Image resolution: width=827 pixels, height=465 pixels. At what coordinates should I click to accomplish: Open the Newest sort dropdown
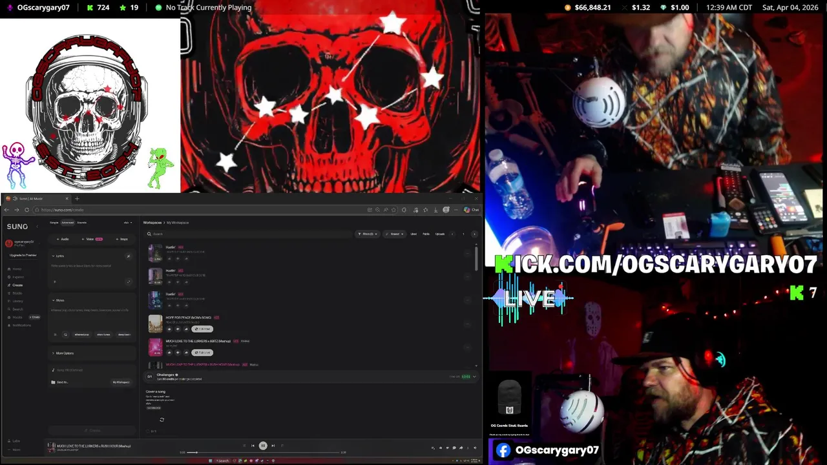click(394, 234)
